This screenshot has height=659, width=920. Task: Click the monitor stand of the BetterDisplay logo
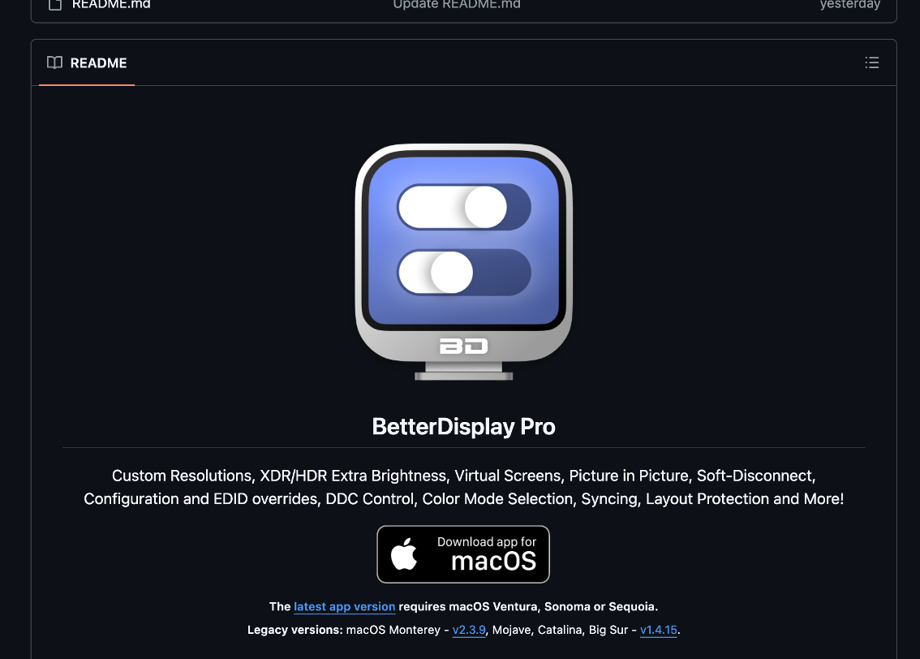click(463, 372)
